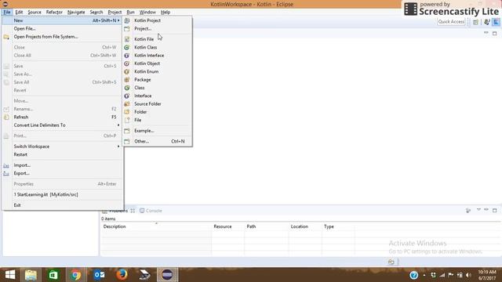The height and width of the screenshot is (282, 502).
Task: Switch to the Console tab
Action: point(151,211)
